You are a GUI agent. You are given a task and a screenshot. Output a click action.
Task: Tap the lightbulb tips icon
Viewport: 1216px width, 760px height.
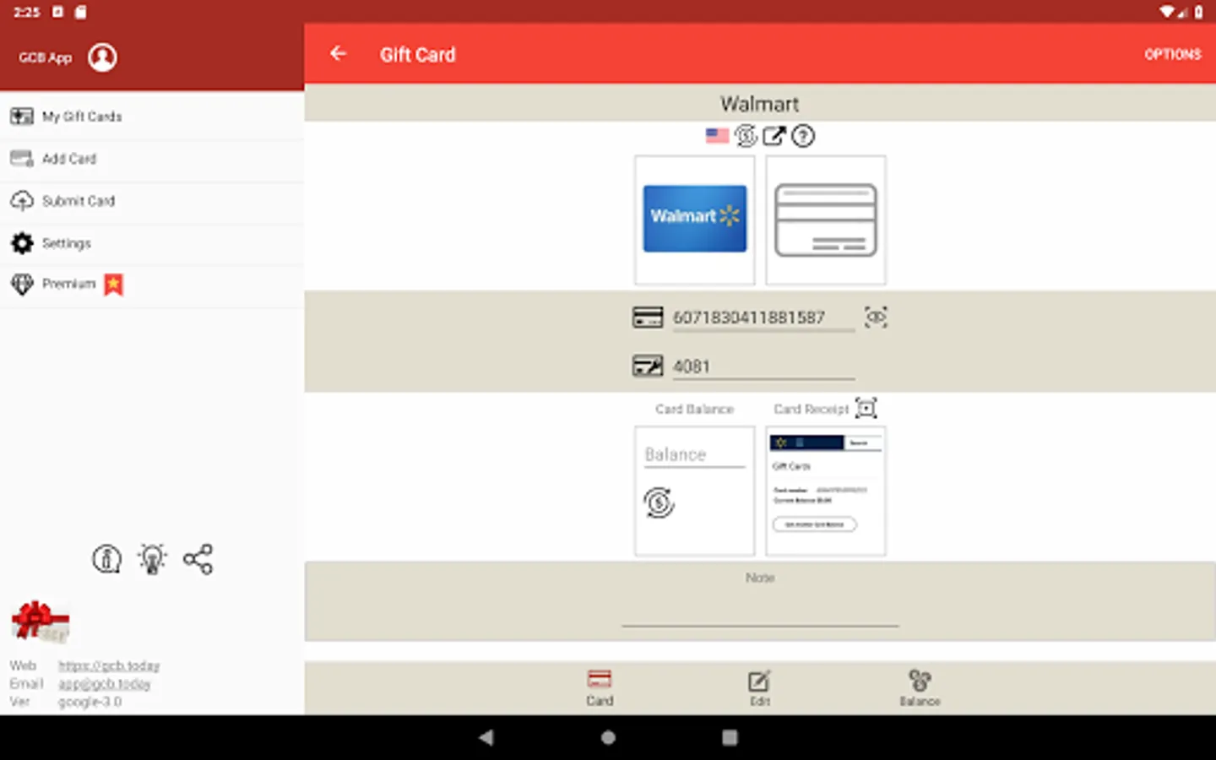(152, 559)
